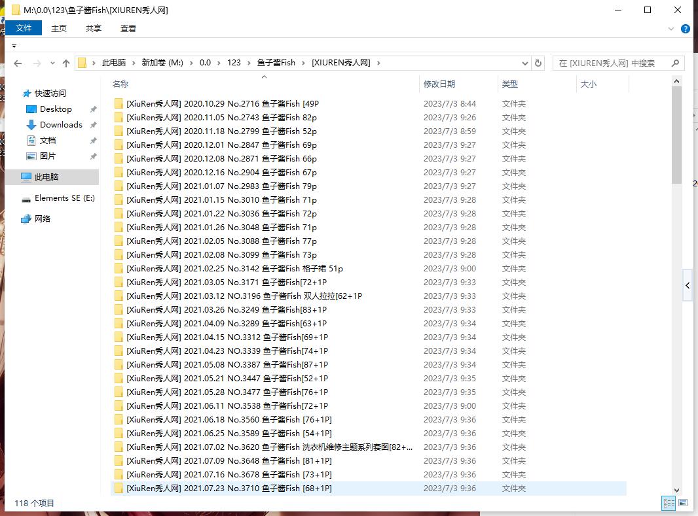
Task: Click the search magnifier icon
Action: [675, 63]
